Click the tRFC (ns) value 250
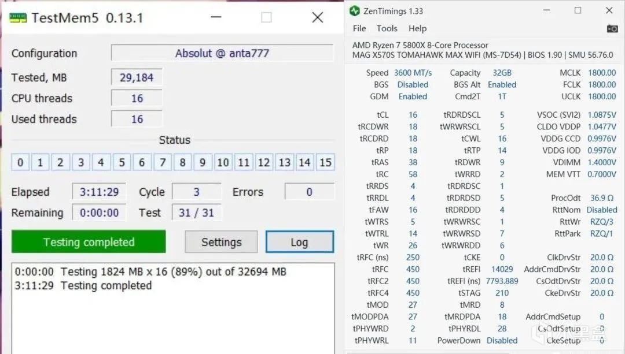This screenshot has height=354, width=625. [413, 258]
